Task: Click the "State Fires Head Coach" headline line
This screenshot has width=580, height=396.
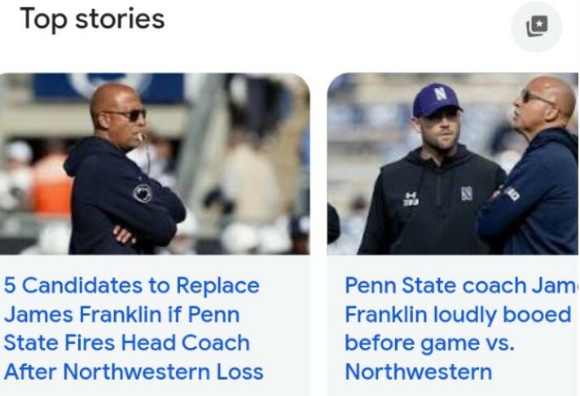Action: tap(126, 343)
